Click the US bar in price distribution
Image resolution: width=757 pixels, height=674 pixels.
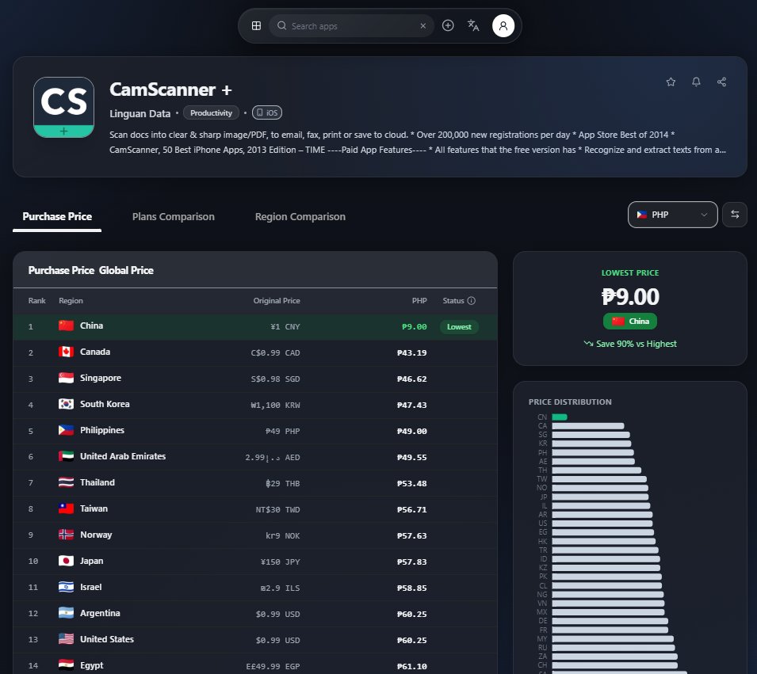602,524
